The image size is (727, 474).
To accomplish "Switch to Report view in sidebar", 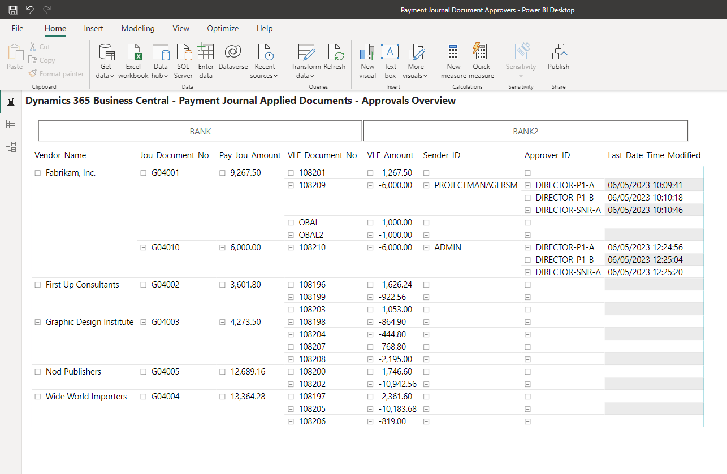I will (x=10, y=102).
